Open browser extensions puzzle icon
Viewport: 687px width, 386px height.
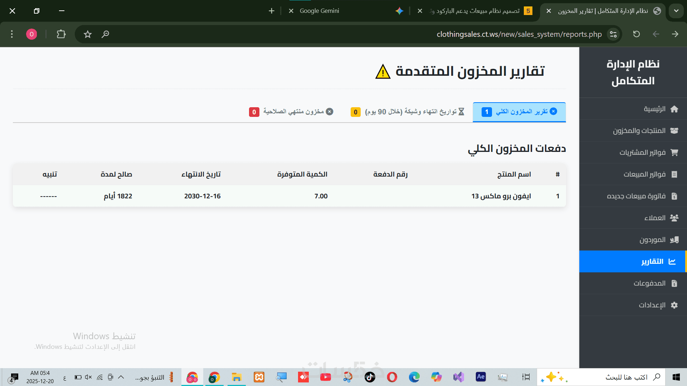point(61,34)
